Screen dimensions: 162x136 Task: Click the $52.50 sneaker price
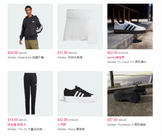tap(112, 53)
